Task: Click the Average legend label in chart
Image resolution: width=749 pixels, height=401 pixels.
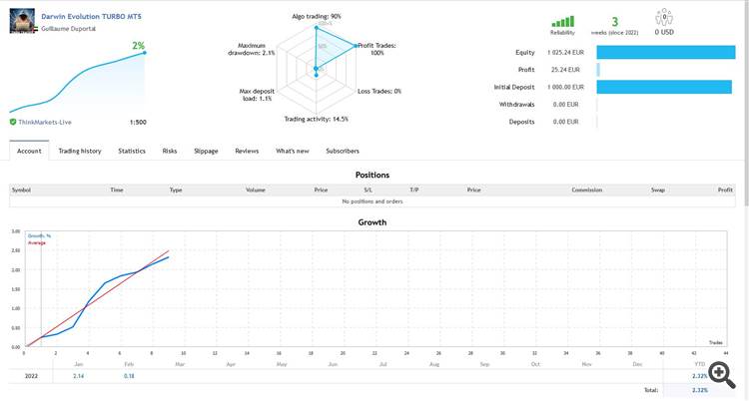Action: [37, 243]
